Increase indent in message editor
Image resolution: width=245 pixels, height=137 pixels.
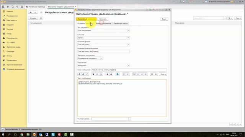pos(152,74)
